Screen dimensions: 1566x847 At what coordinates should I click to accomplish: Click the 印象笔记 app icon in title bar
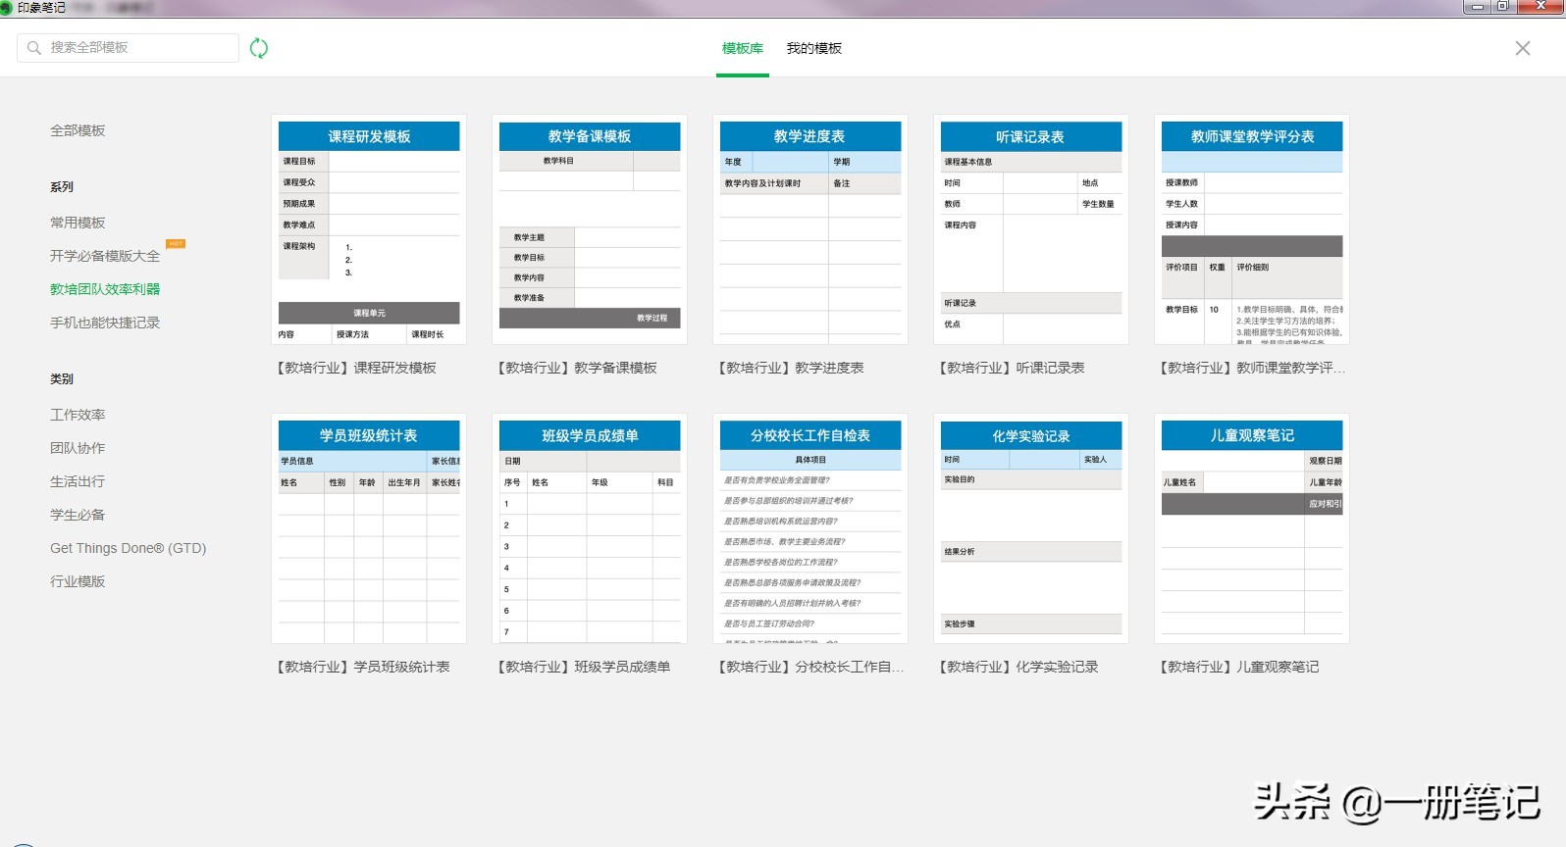tap(6, 7)
